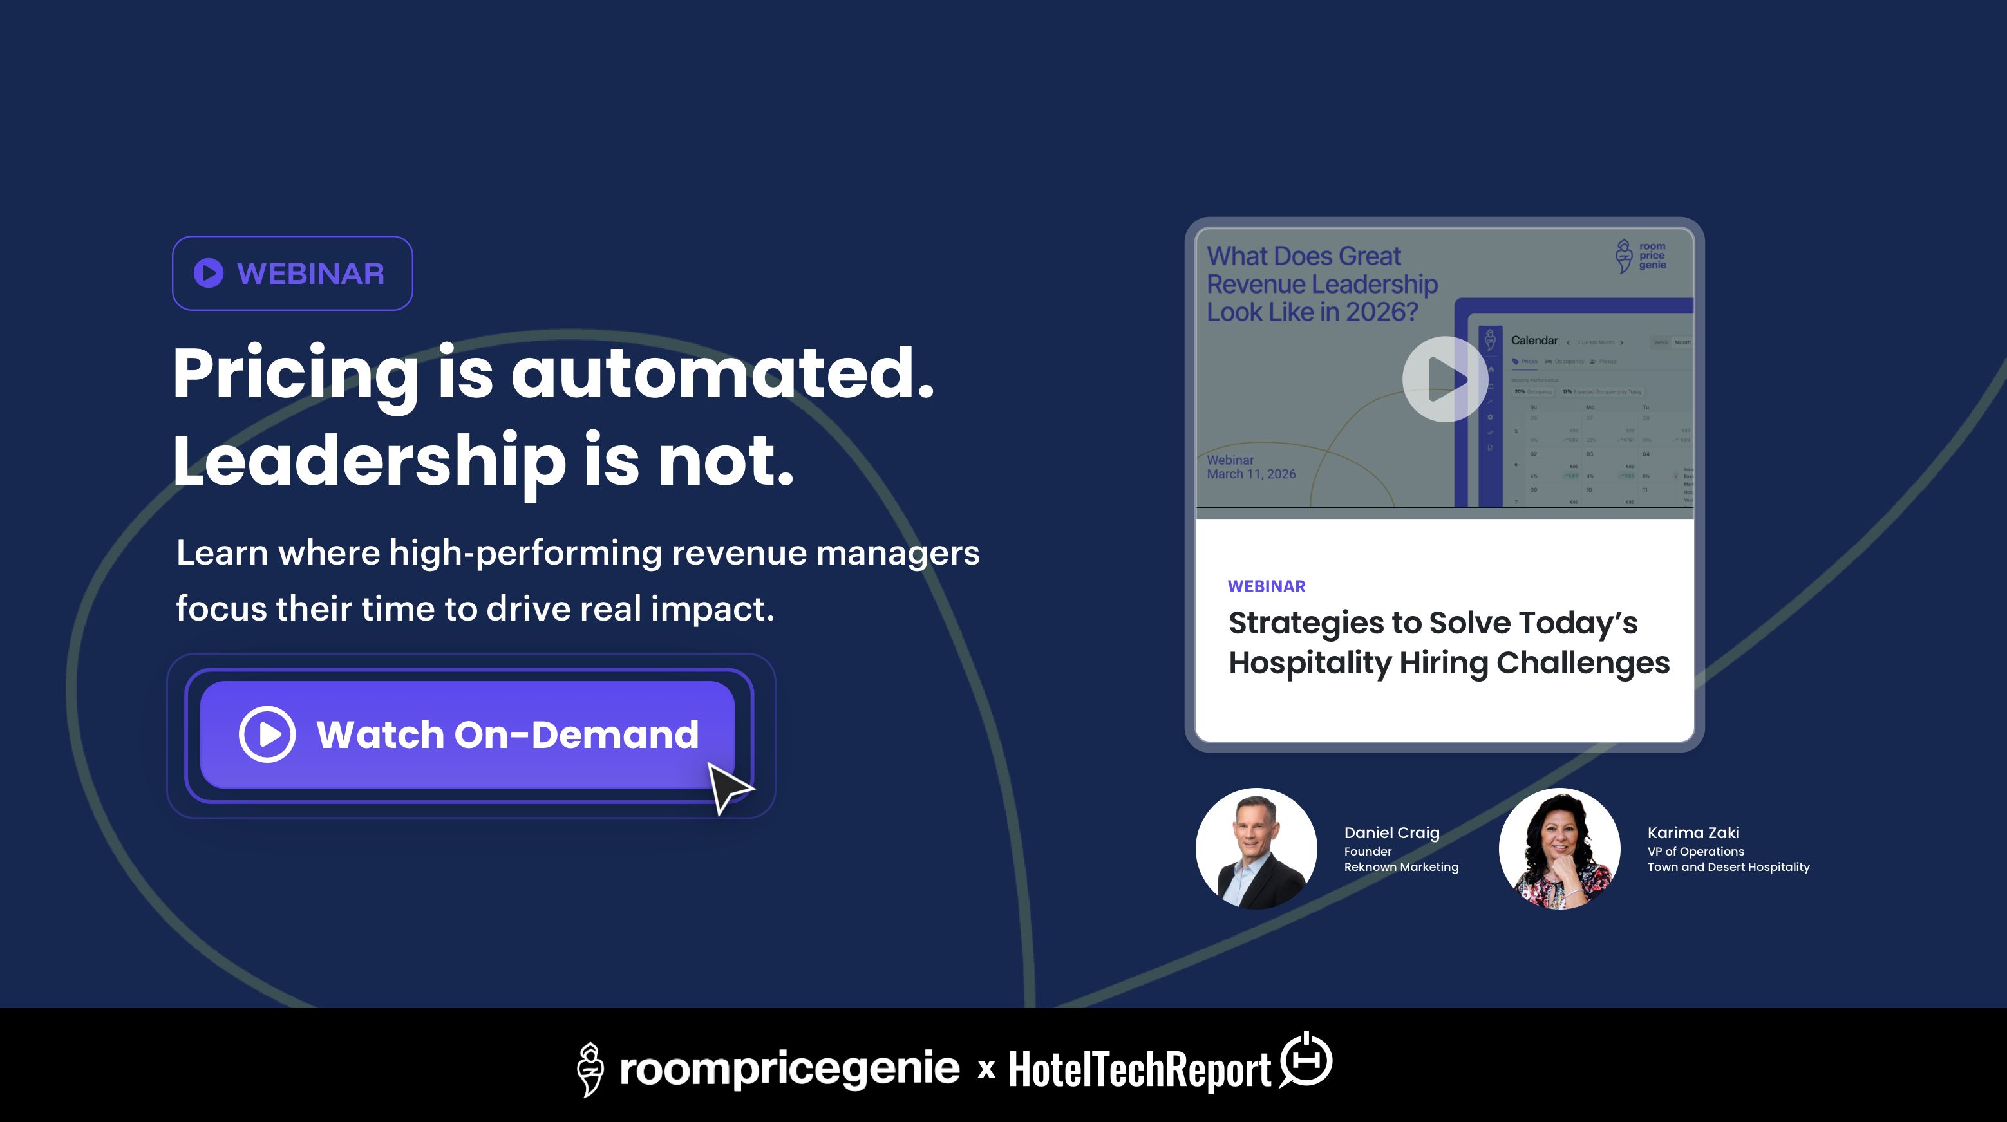Click the settings gear in thumbnail sidebar
Screen dimensions: 2007x1122
[x=1491, y=417]
